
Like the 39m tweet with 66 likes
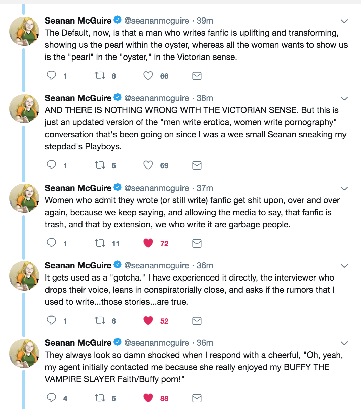[x=148, y=75]
